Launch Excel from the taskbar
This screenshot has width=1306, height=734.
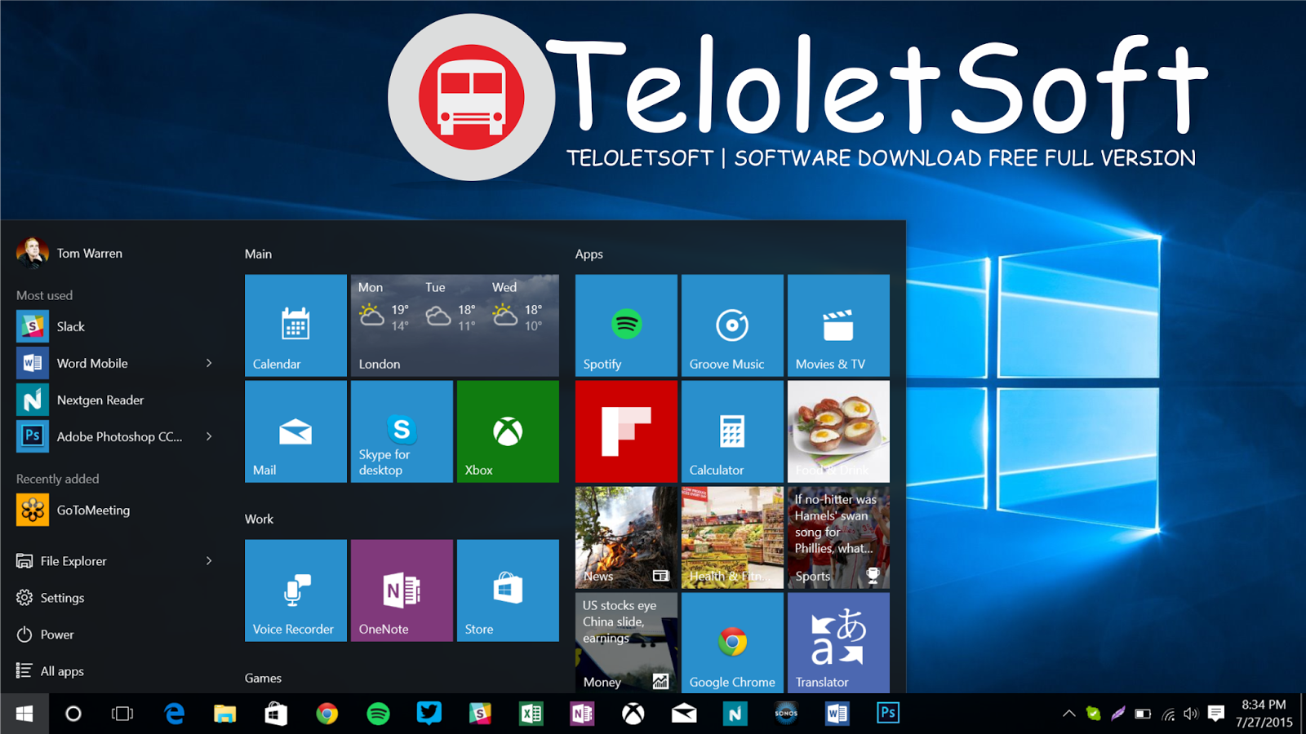tap(531, 714)
